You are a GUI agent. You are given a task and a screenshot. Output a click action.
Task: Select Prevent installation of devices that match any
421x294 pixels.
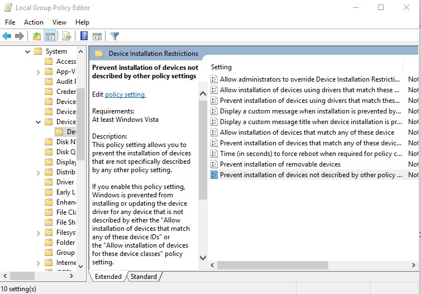[x=310, y=143]
